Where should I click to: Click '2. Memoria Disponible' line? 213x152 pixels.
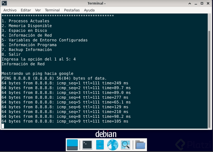[27, 26]
